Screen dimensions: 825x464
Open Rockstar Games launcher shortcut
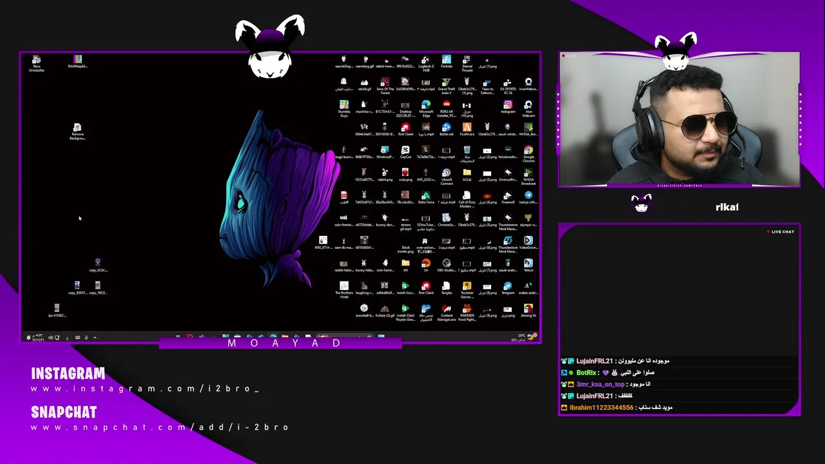click(467, 290)
